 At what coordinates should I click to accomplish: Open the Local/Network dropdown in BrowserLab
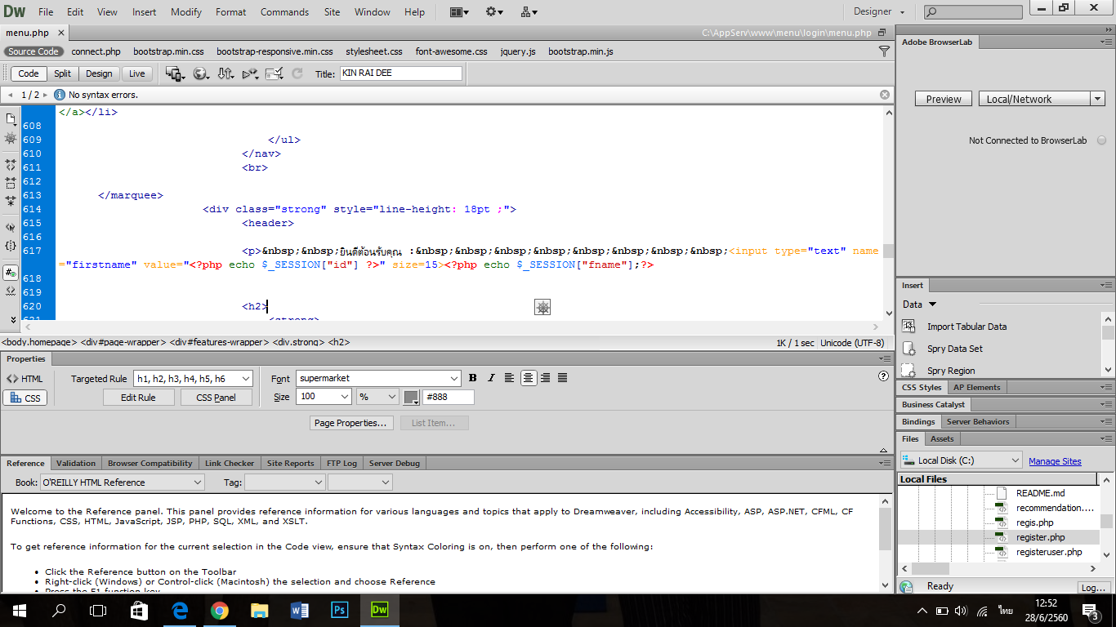click(x=1042, y=99)
